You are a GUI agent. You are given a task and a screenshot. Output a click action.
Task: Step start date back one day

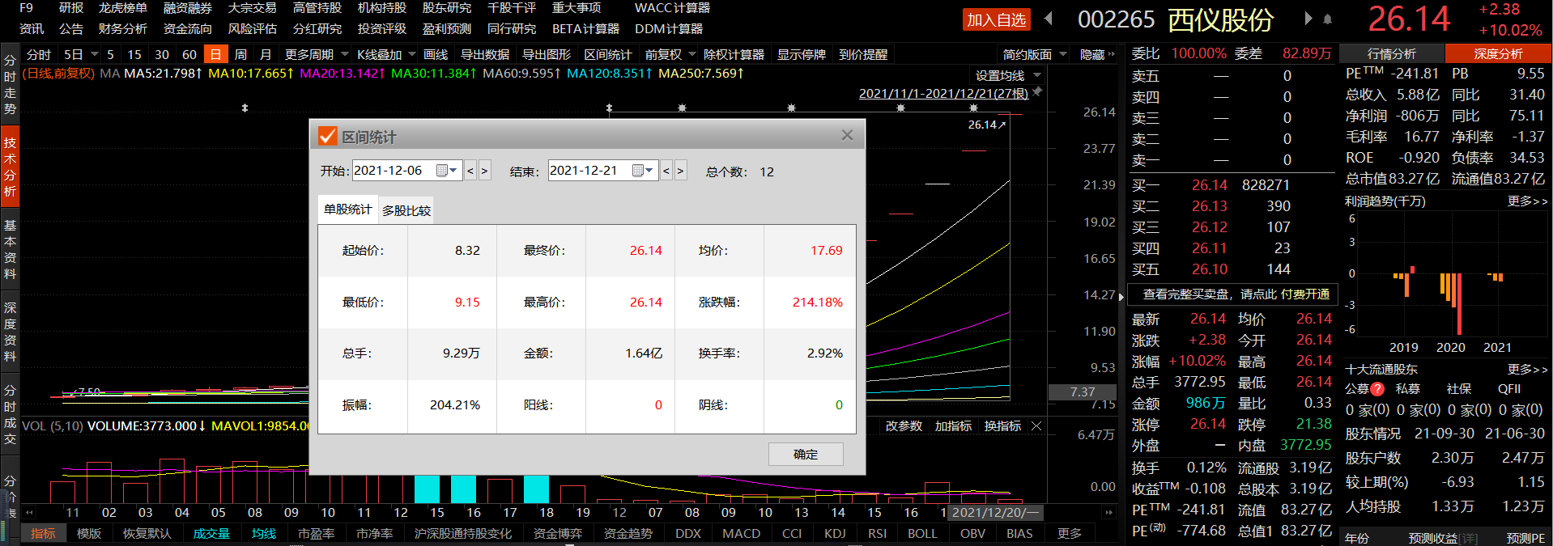pyautogui.click(x=470, y=171)
